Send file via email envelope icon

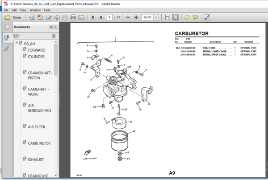click(81, 17)
